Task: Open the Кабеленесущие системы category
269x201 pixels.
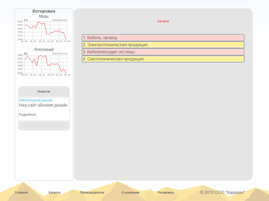Action: coord(163,52)
